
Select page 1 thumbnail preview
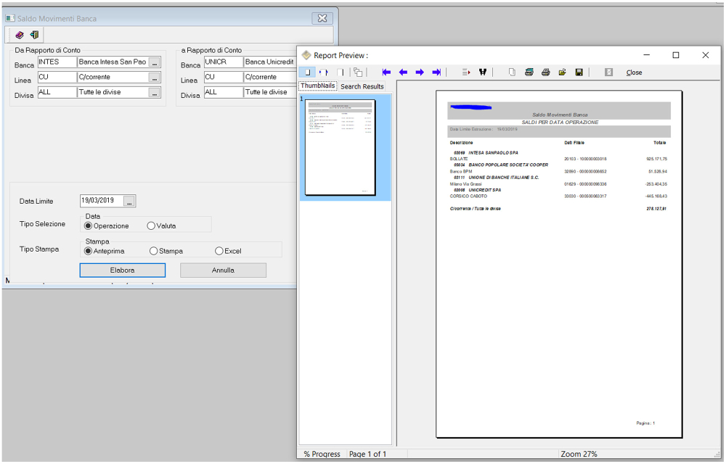point(340,148)
